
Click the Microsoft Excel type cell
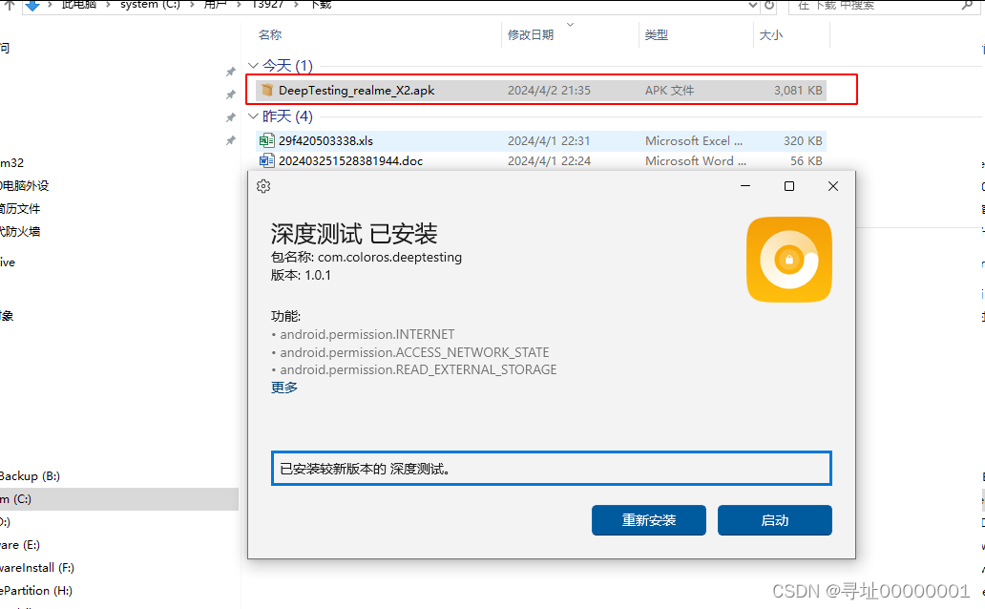[694, 140]
